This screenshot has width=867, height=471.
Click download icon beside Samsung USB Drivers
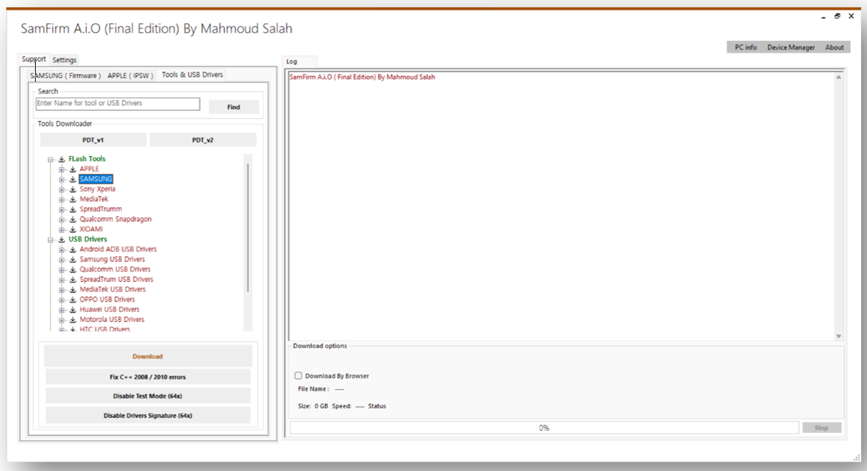click(72, 260)
